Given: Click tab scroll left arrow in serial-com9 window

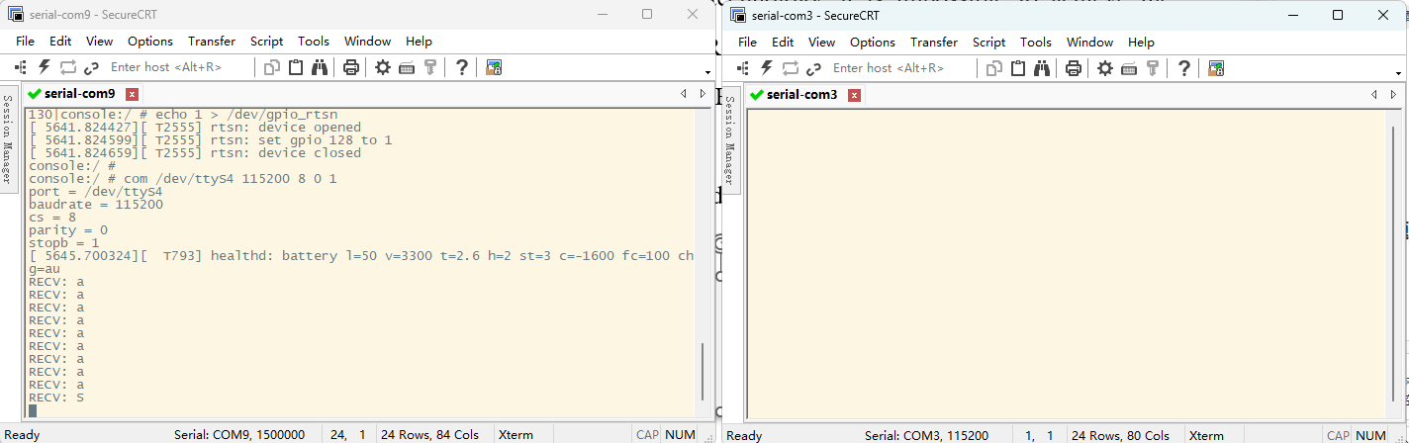Looking at the screenshot, I should click(x=683, y=94).
